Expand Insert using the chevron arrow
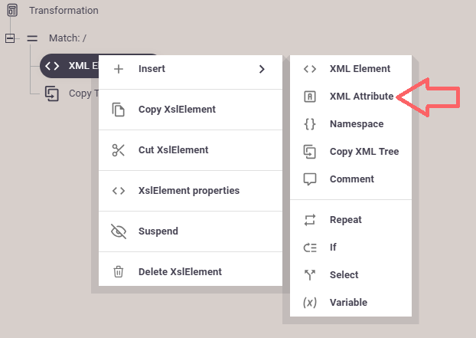The width and height of the screenshot is (476, 338). (262, 69)
